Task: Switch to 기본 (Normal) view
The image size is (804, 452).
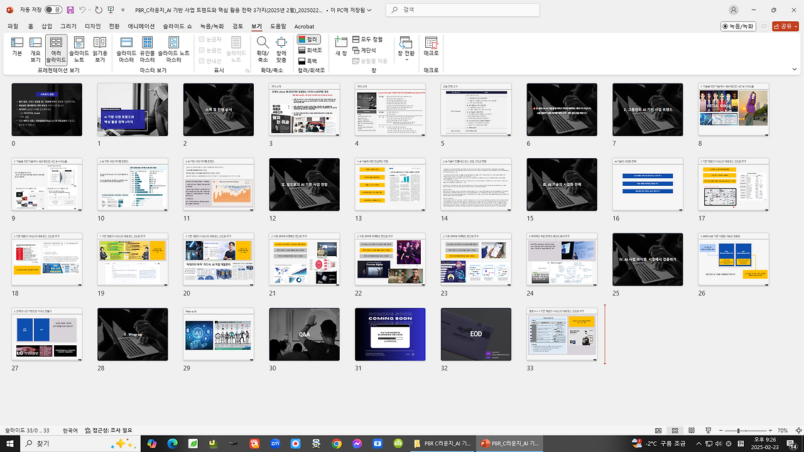Action: coord(17,48)
